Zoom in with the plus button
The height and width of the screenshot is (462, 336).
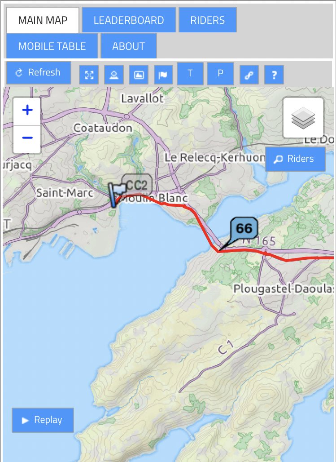pos(27,111)
